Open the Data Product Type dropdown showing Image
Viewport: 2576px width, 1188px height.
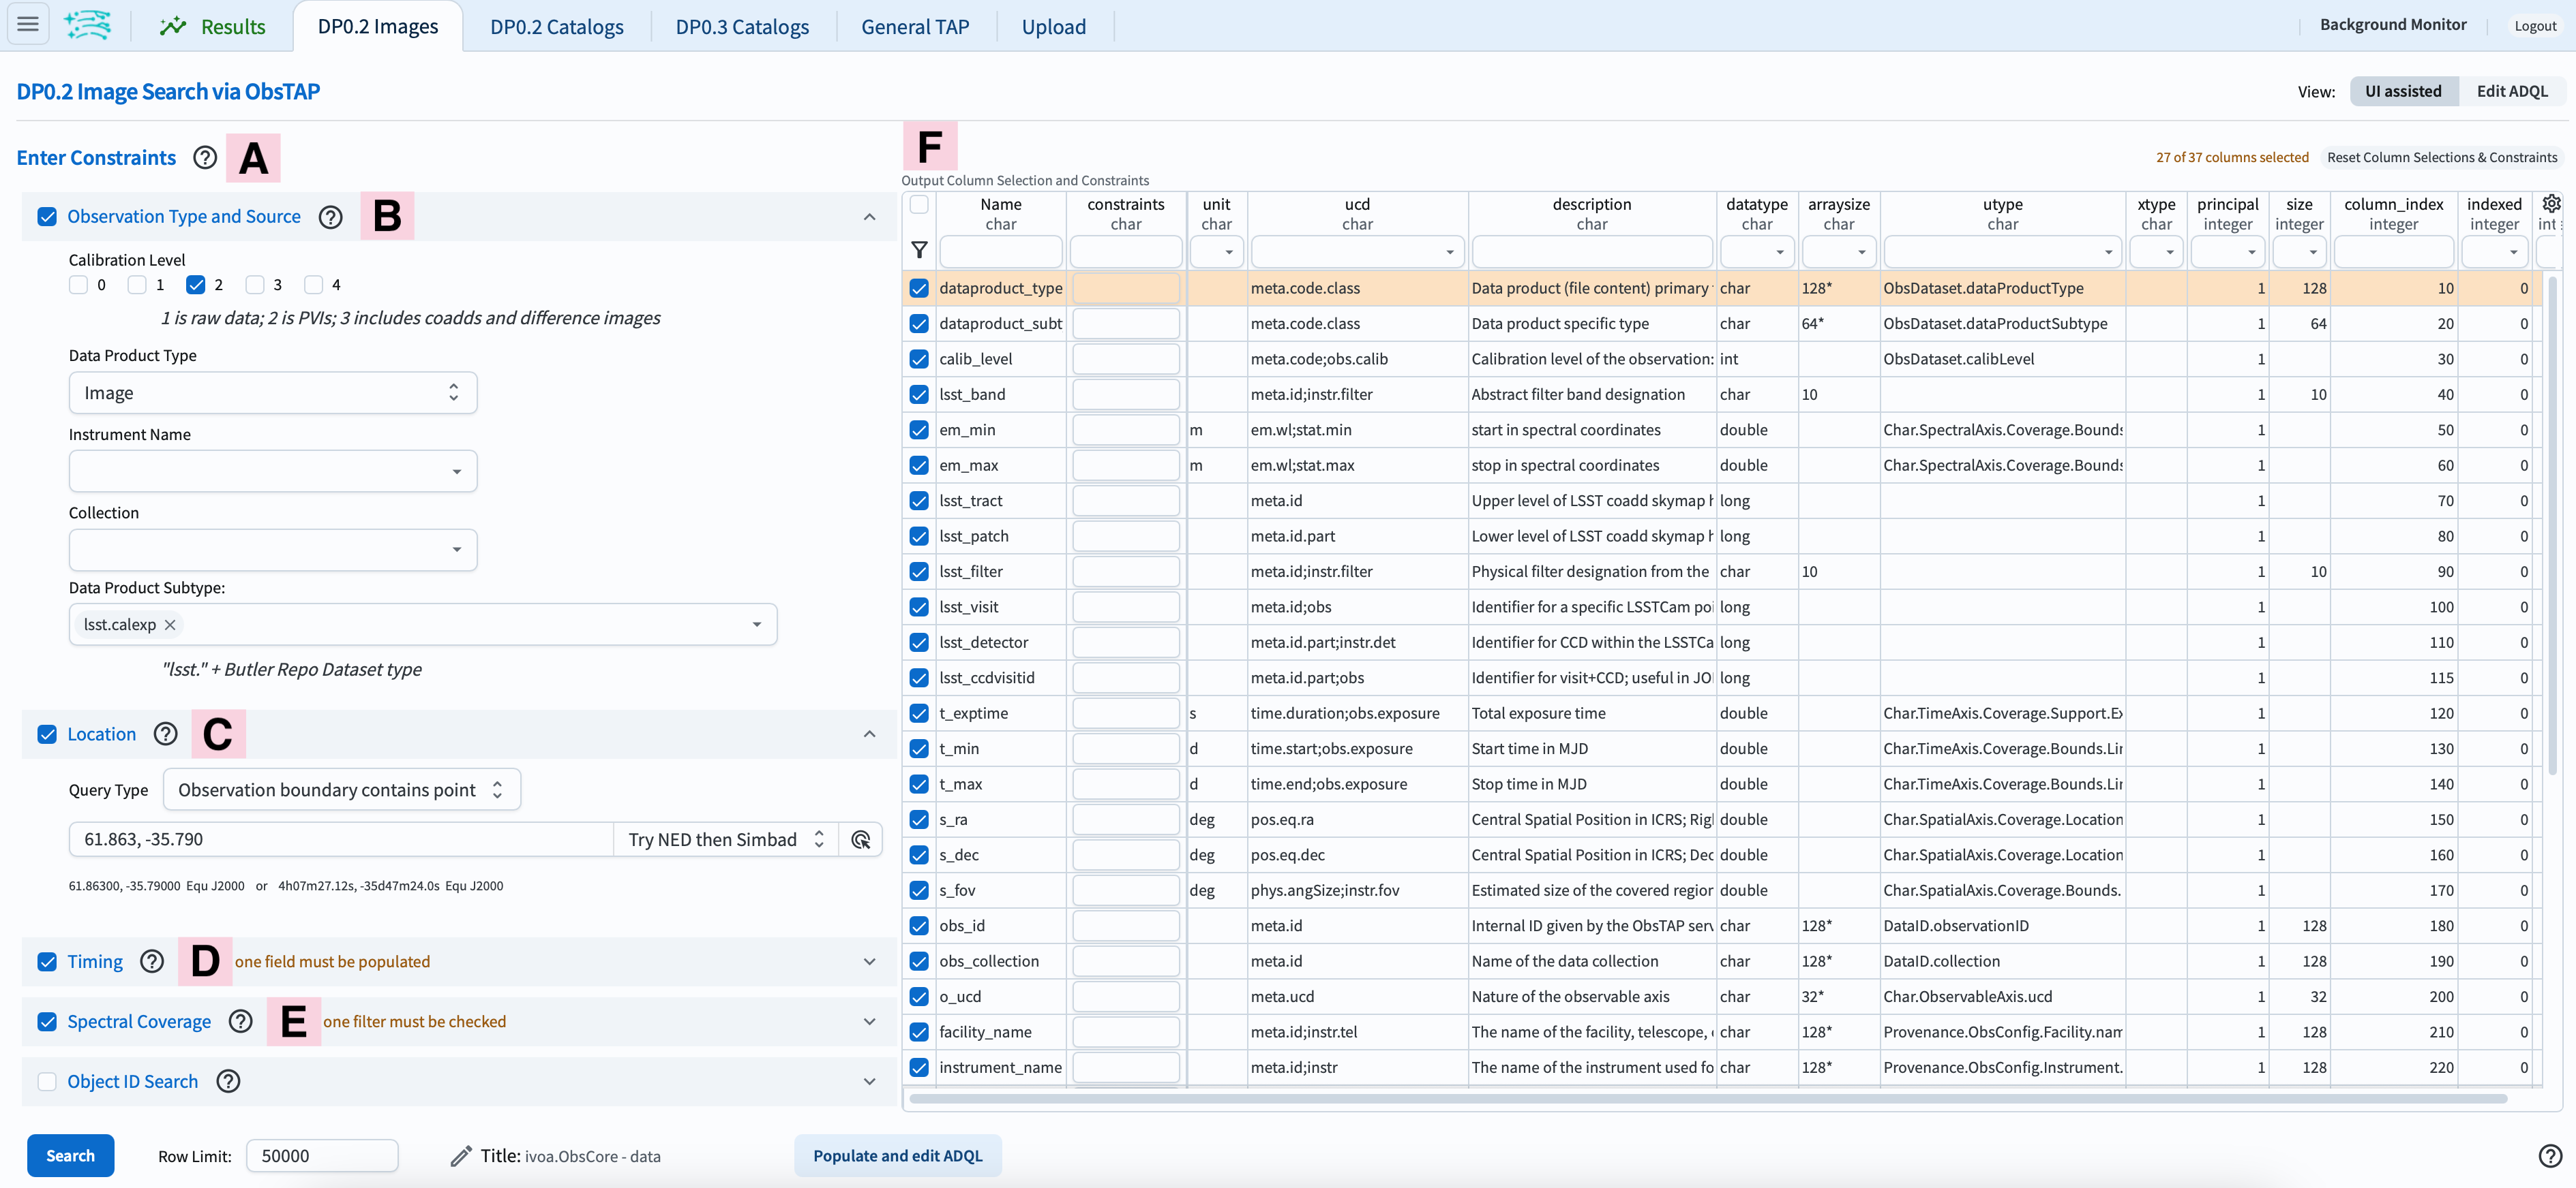[272, 392]
